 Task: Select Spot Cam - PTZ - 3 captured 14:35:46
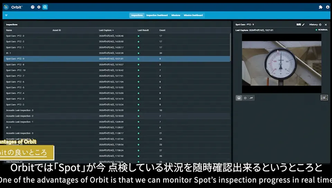[x=117, y=36]
